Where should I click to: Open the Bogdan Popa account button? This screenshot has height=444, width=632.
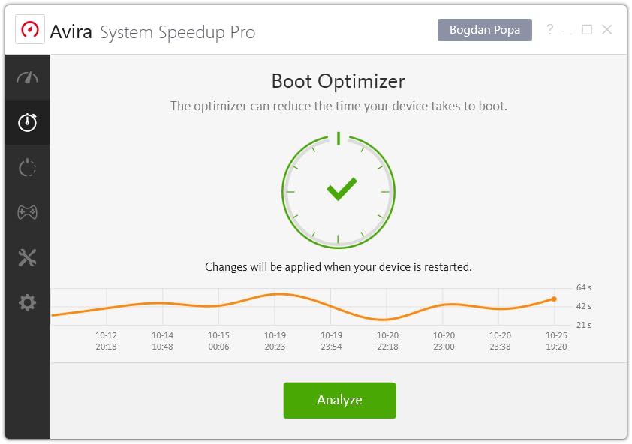[x=484, y=30]
